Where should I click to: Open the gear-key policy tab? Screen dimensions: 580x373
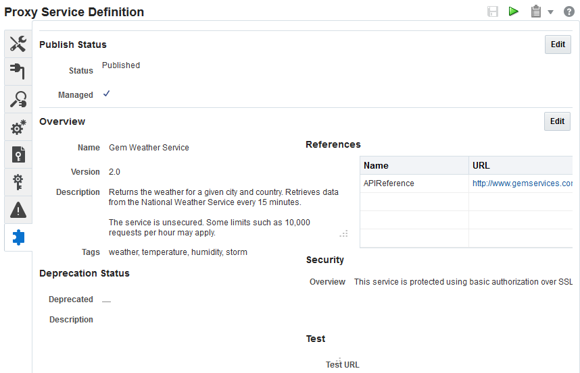click(x=18, y=182)
